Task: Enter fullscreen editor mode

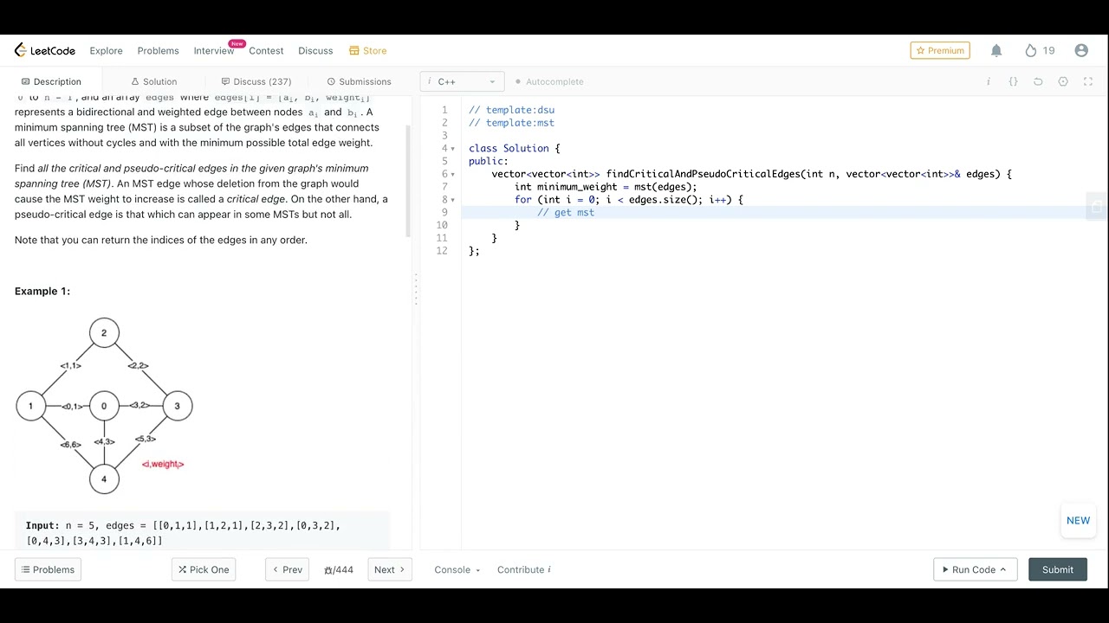Action: point(1088,81)
